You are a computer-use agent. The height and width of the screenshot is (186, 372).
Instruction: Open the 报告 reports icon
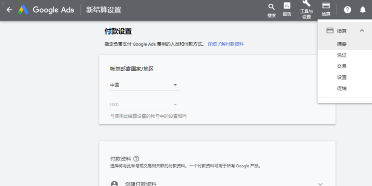[287, 9]
